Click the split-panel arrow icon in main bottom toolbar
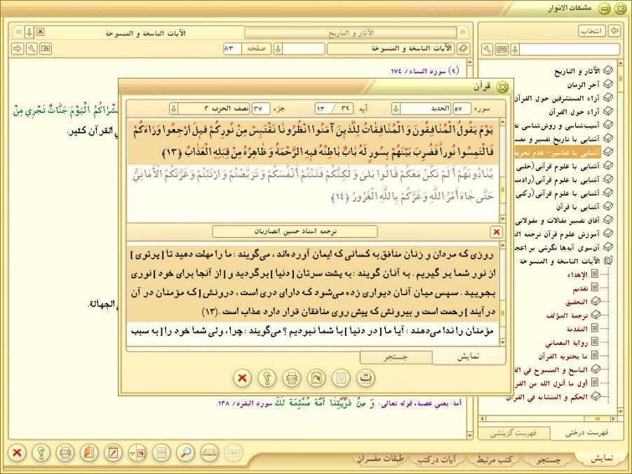 137,453
